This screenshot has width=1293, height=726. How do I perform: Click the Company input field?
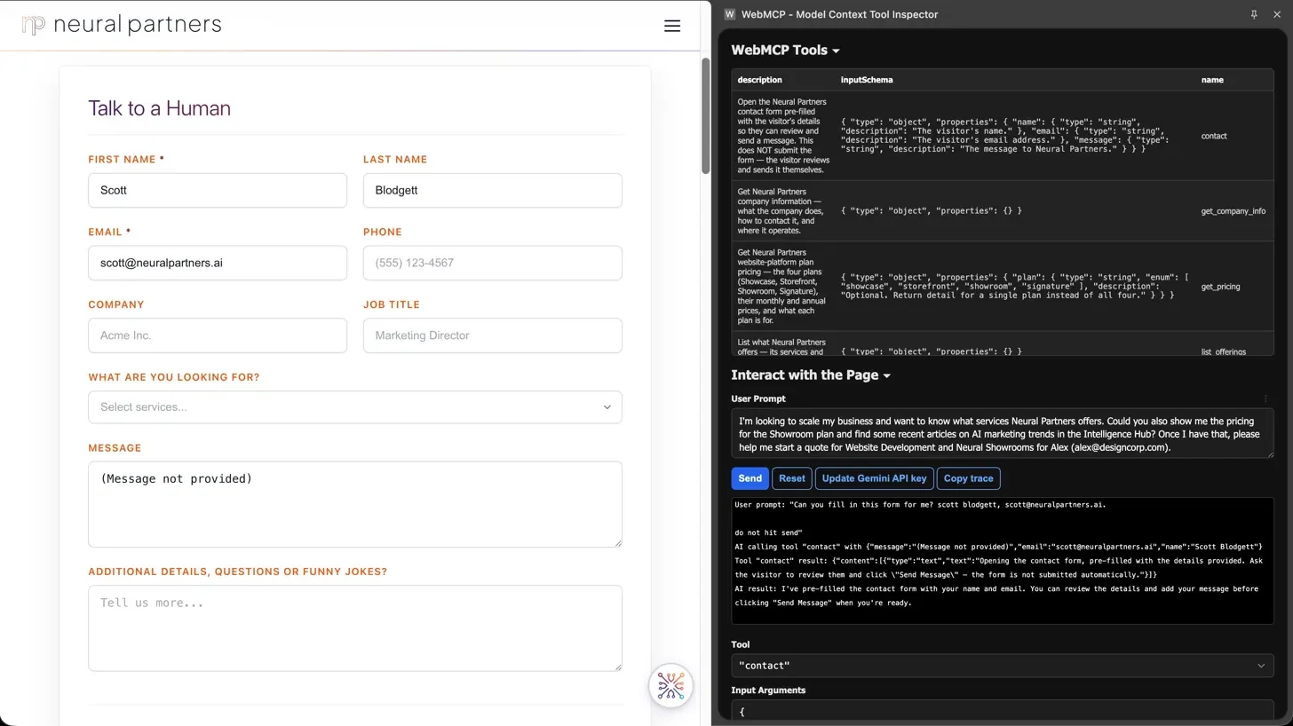218,335
